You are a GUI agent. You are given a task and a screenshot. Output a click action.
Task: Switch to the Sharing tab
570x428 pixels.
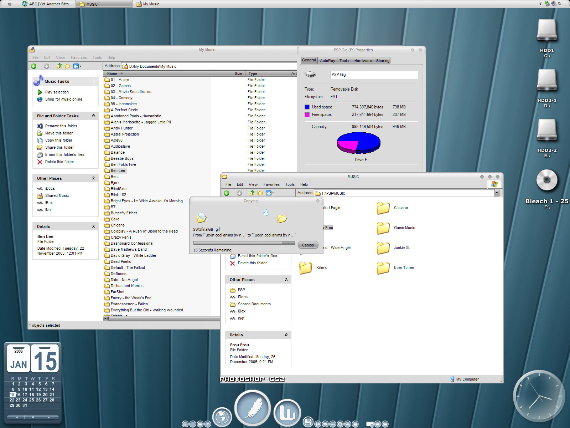tap(383, 61)
